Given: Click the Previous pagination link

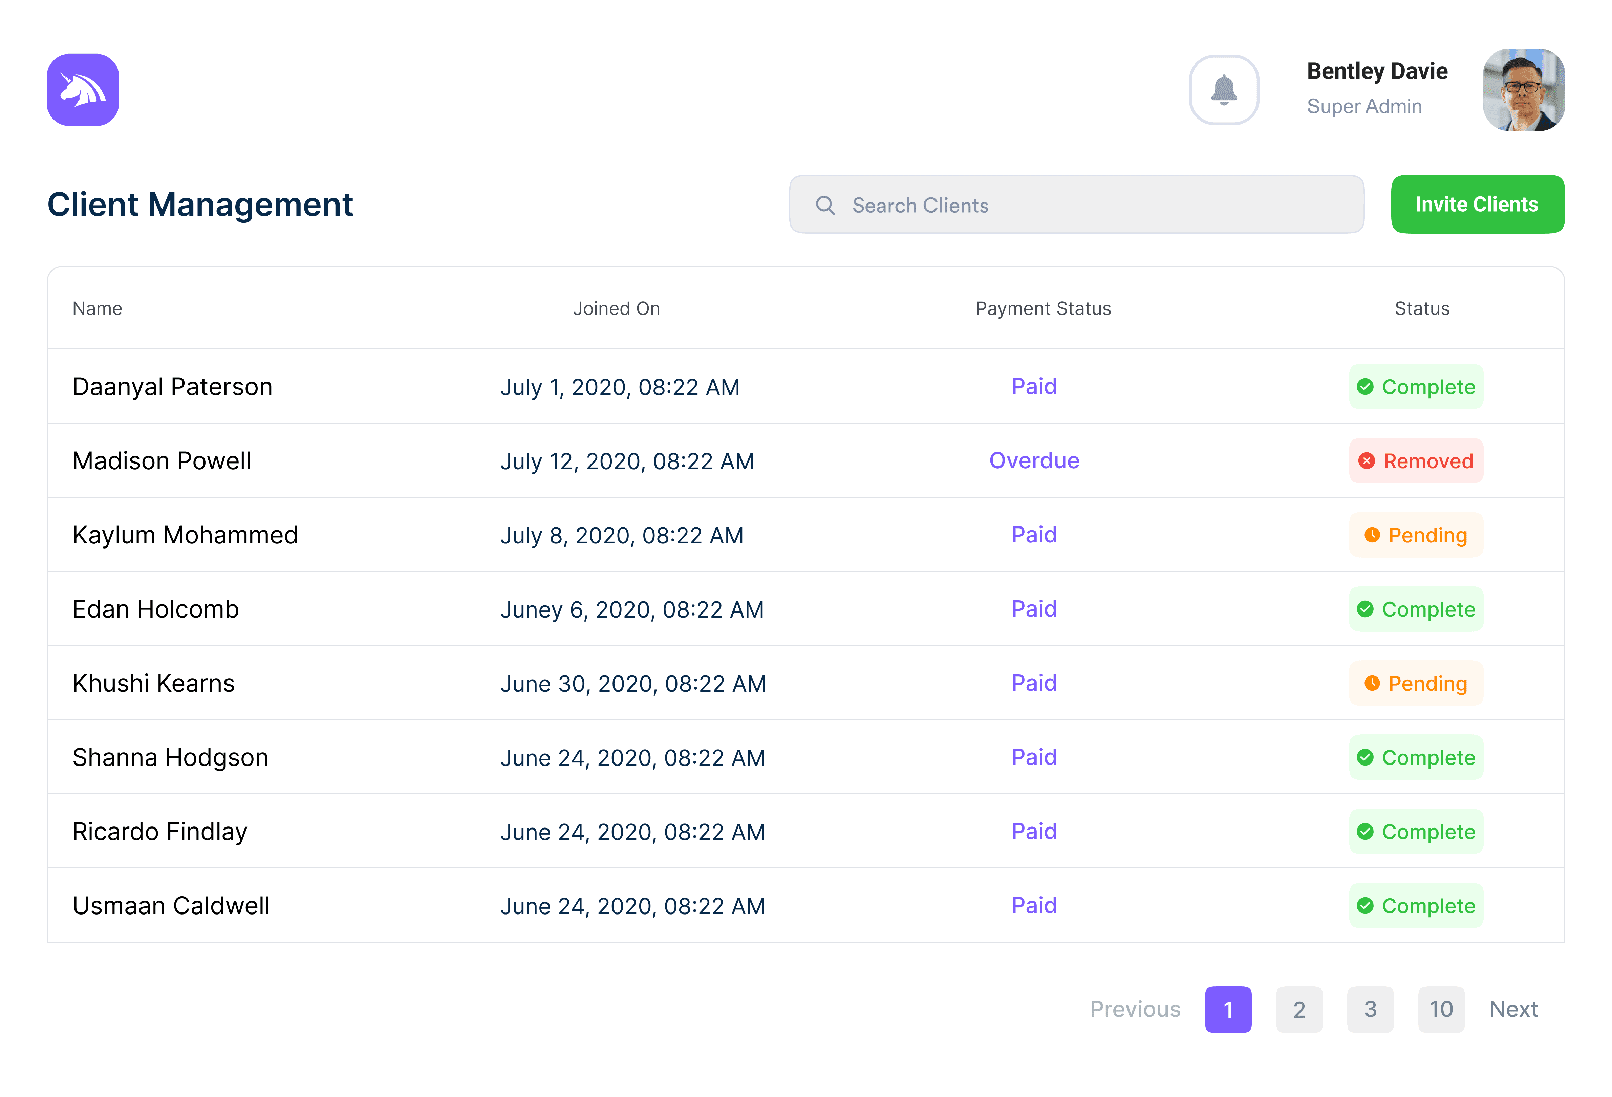Looking at the screenshot, I should pyautogui.click(x=1135, y=1009).
